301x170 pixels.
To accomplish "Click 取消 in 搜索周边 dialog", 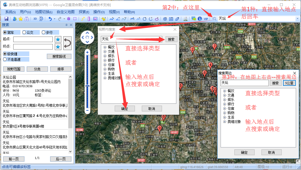I will [271, 152].
